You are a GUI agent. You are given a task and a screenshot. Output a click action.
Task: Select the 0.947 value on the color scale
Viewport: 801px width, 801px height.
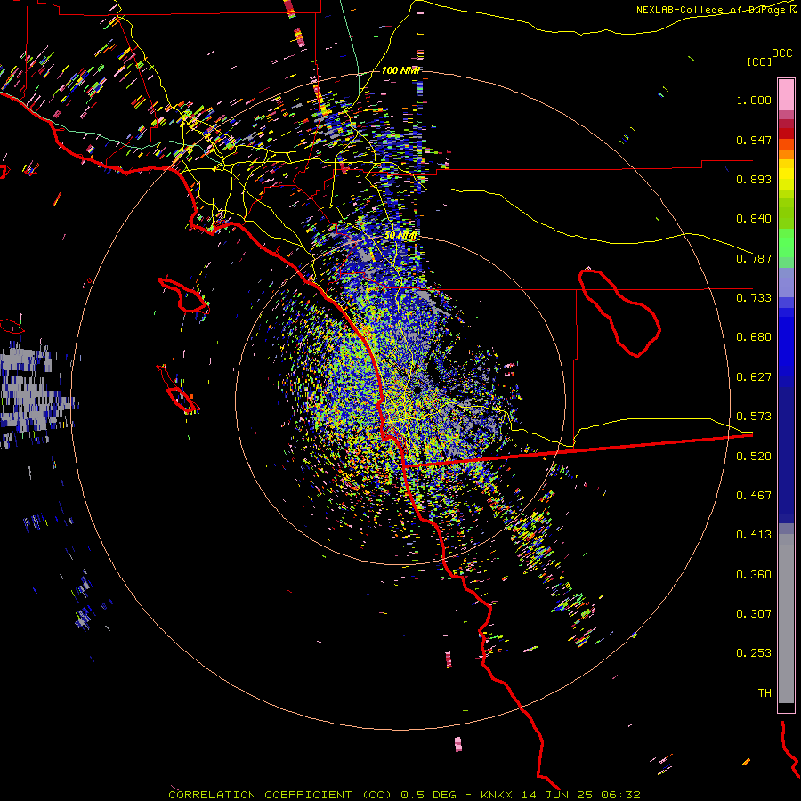tap(754, 140)
